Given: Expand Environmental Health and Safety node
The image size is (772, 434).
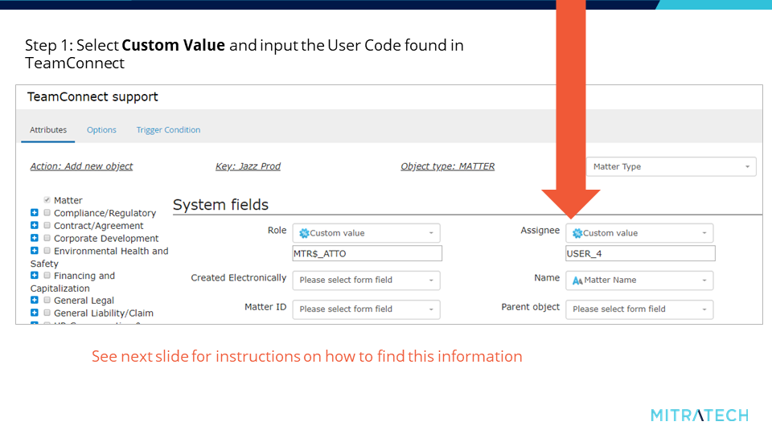Looking at the screenshot, I should click(34, 251).
